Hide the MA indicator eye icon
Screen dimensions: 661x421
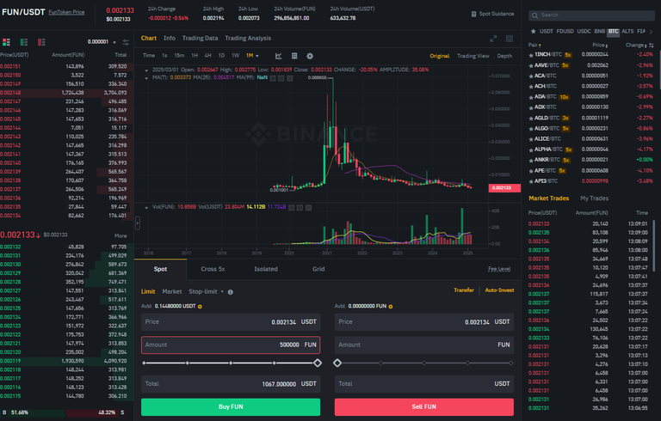pyautogui.click(x=273, y=78)
